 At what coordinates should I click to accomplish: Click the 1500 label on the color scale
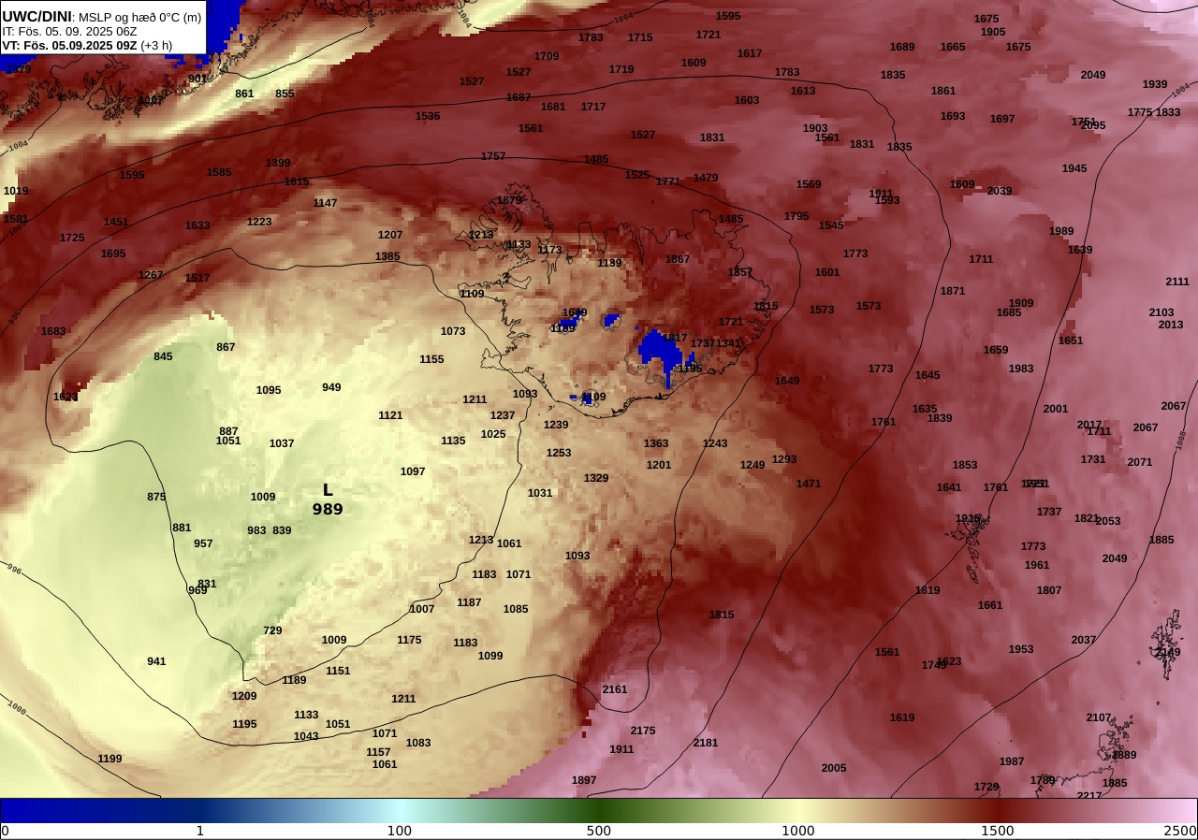coord(998,831)
